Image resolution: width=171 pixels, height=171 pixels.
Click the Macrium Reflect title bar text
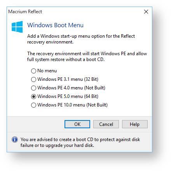coord(25,12)
